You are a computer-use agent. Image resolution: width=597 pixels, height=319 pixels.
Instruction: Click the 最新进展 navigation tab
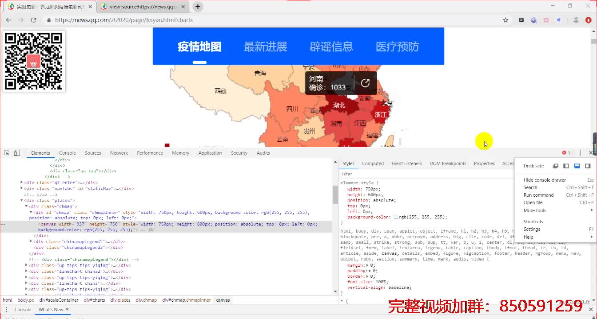(266, 47)
